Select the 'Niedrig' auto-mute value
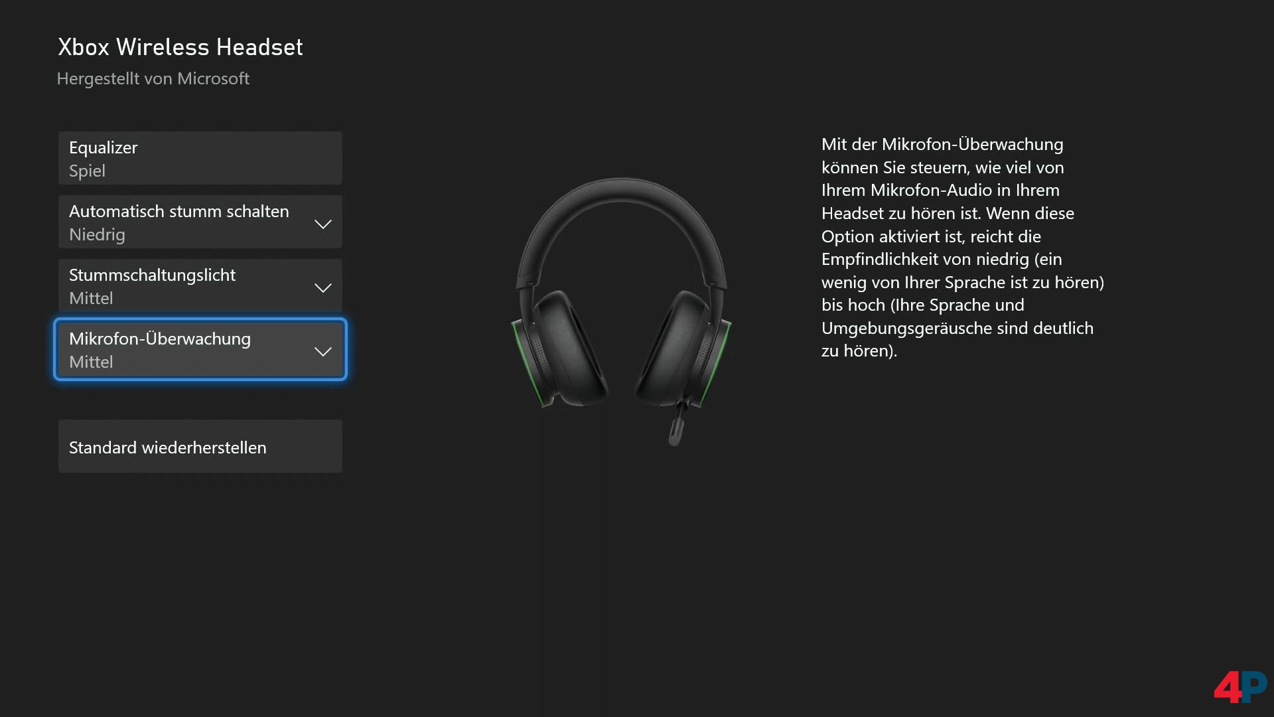Screen dimensions: 1274x717 click(97, 235)
